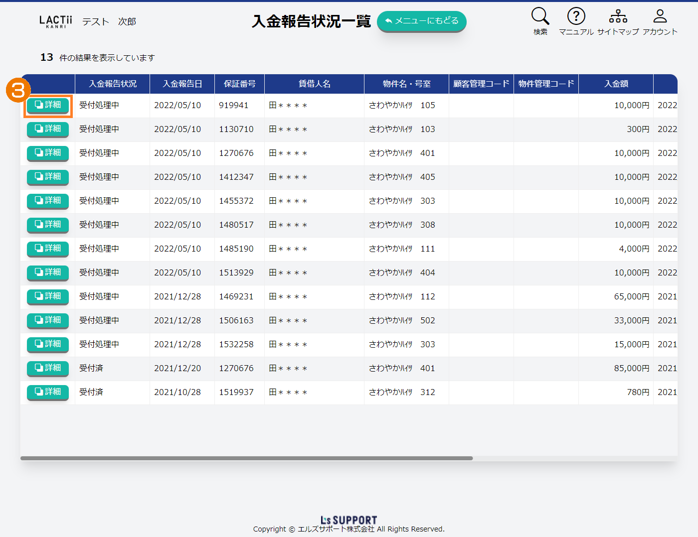The height and width of the screenshot is (537, 698).
Task: Click the 入金報告日 column header
Action: coord(182,84)
